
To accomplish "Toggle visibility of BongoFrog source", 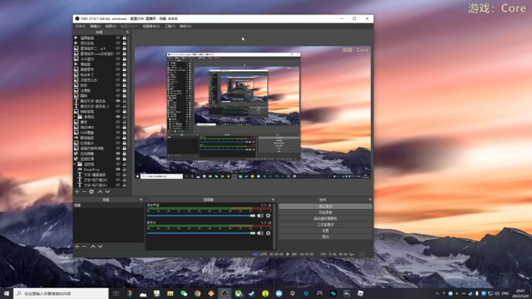I will [x=118, y=169].
